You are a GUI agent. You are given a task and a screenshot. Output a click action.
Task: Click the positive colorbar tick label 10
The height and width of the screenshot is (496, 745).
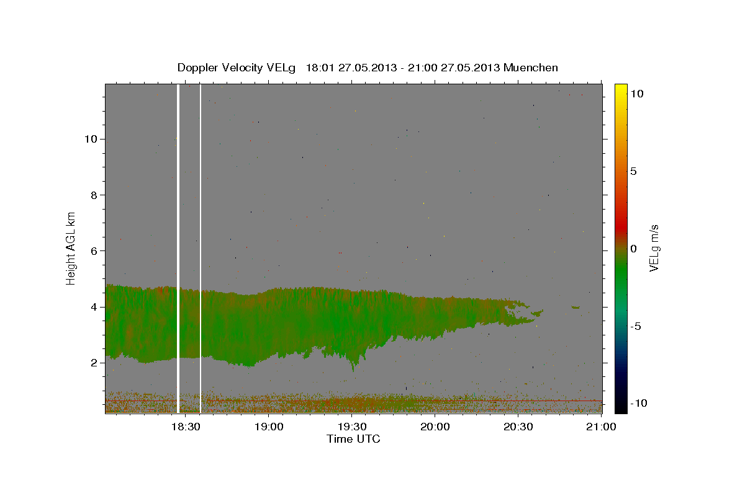pos(636,94)
